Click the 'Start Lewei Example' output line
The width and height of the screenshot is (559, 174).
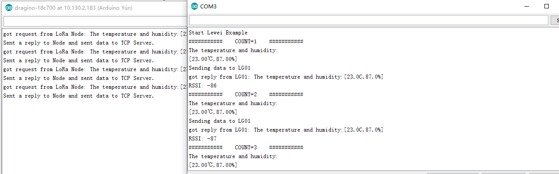(x=218, y=33)
